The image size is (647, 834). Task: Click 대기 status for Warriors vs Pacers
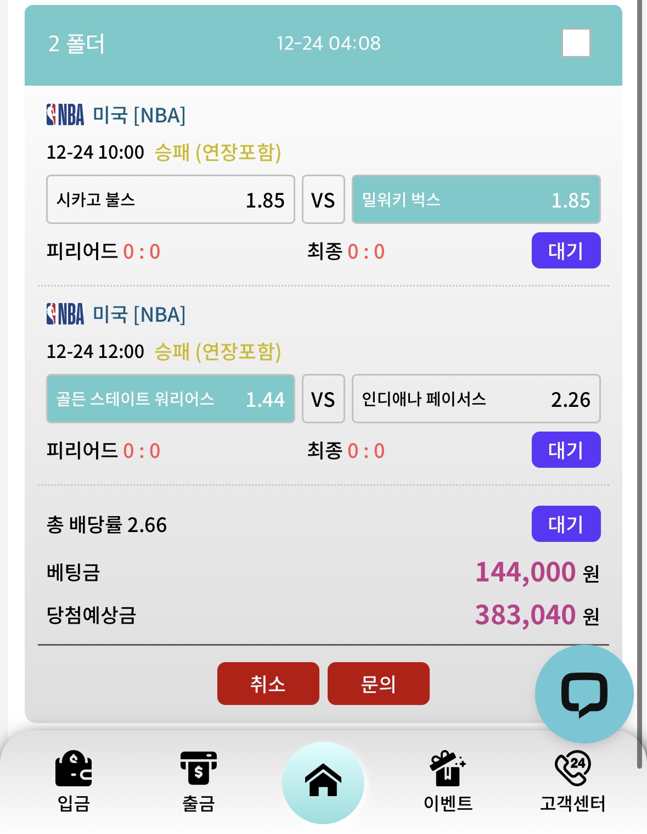click(566, 450)
